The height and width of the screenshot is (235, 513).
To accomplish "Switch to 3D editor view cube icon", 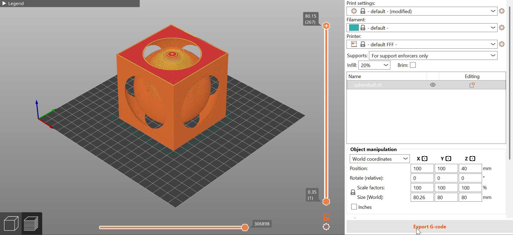I will click(11, 224).
